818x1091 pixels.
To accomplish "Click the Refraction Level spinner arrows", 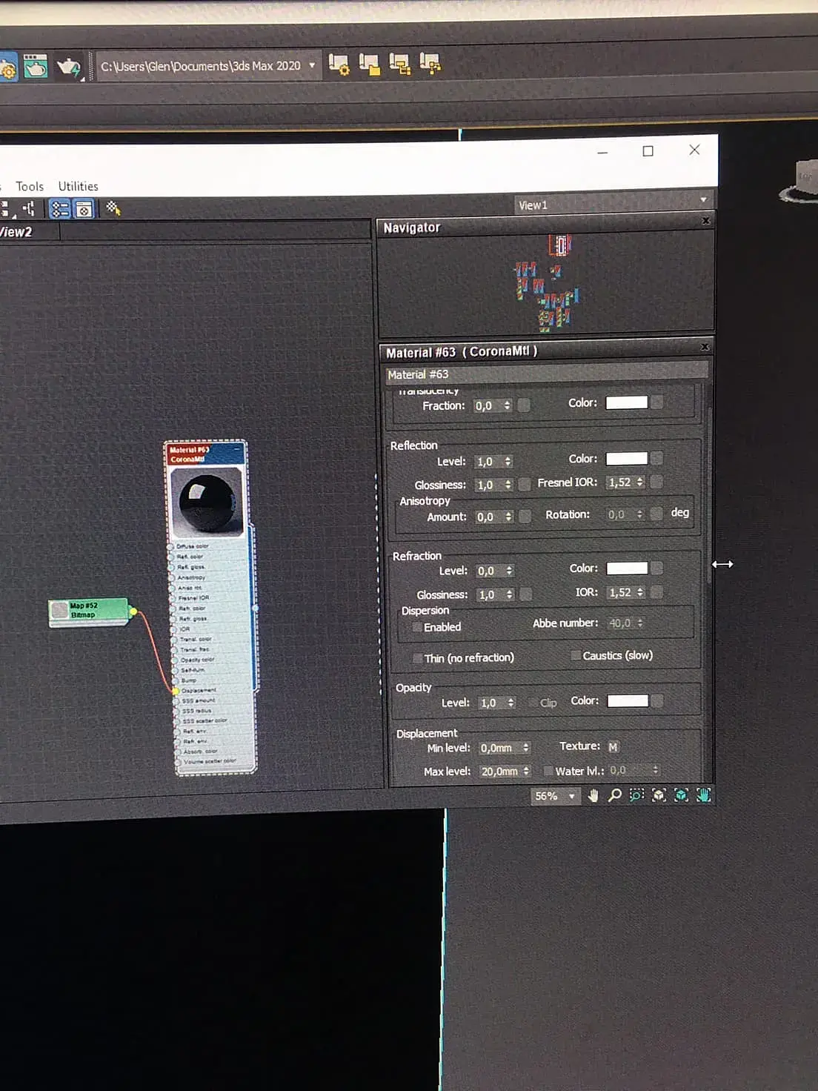I will coord(509,571).
